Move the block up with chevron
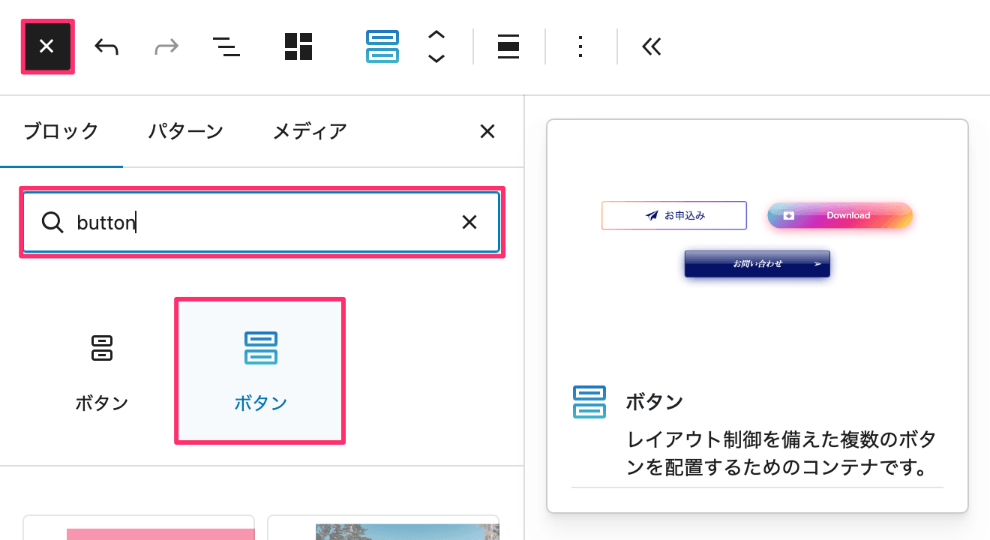990x540 pixels. click(x=436, y=34)
